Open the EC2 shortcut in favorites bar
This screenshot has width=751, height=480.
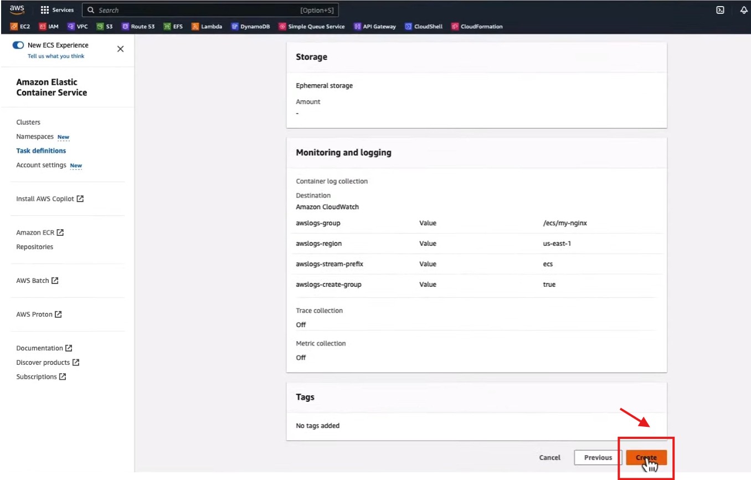[x=20, y=27]
